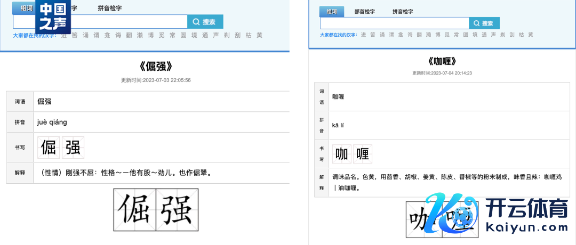This screenshot has width=576, height=245.
Task: Click the small 咖 character tile in the 书写 row
Action: (x=342, y=154)
